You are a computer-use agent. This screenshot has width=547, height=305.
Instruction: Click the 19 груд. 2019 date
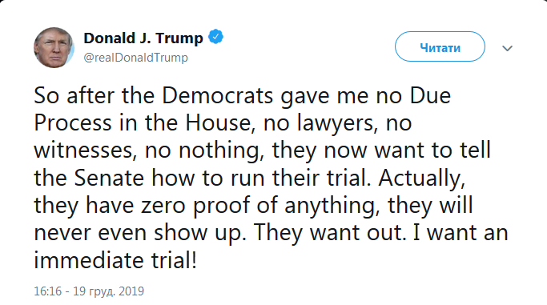(x=108, y=291)
